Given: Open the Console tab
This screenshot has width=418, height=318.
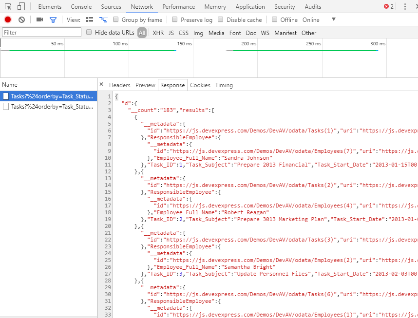Looking at the screenshot, I should pos(81,7).
